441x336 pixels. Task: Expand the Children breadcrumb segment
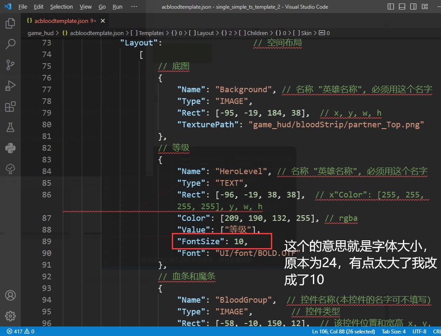pyautogui.click(x=257, y=33)
